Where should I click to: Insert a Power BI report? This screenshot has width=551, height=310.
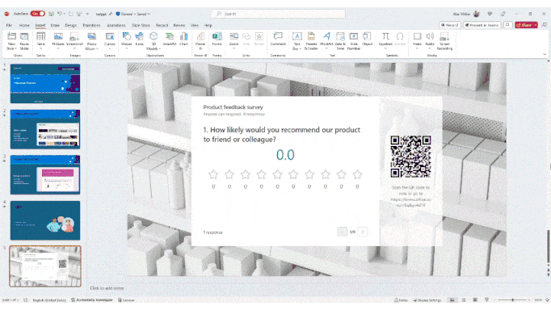coord(200,41)
